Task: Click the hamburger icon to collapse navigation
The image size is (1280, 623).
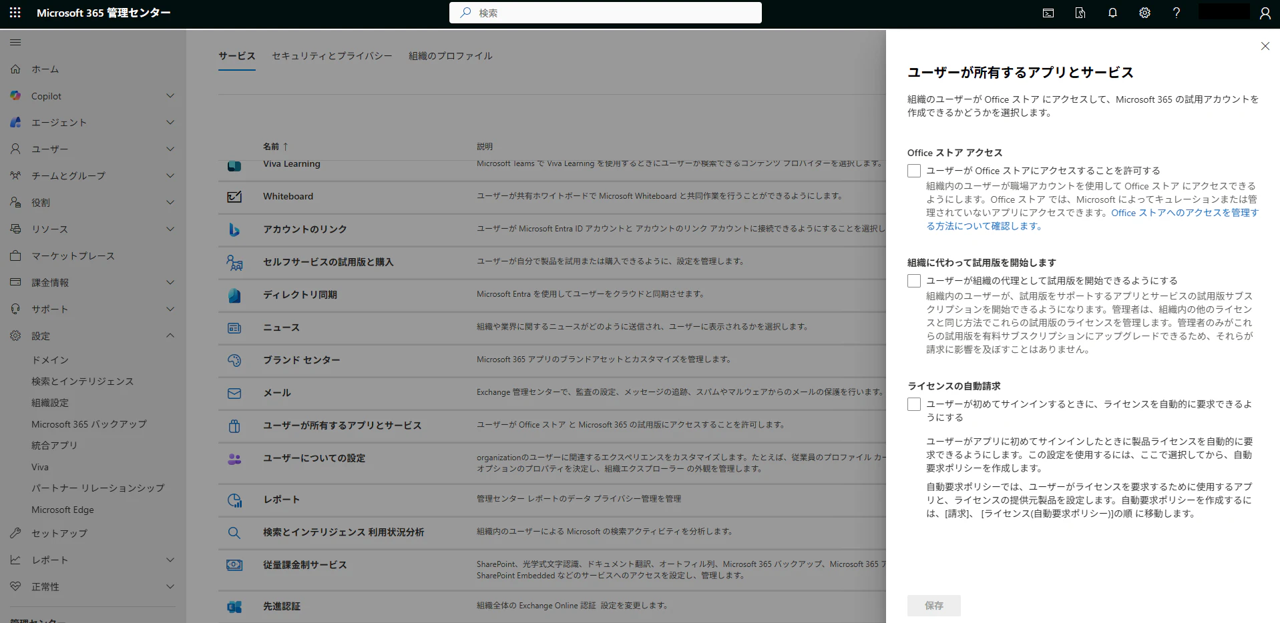Action: click(15, 42)
